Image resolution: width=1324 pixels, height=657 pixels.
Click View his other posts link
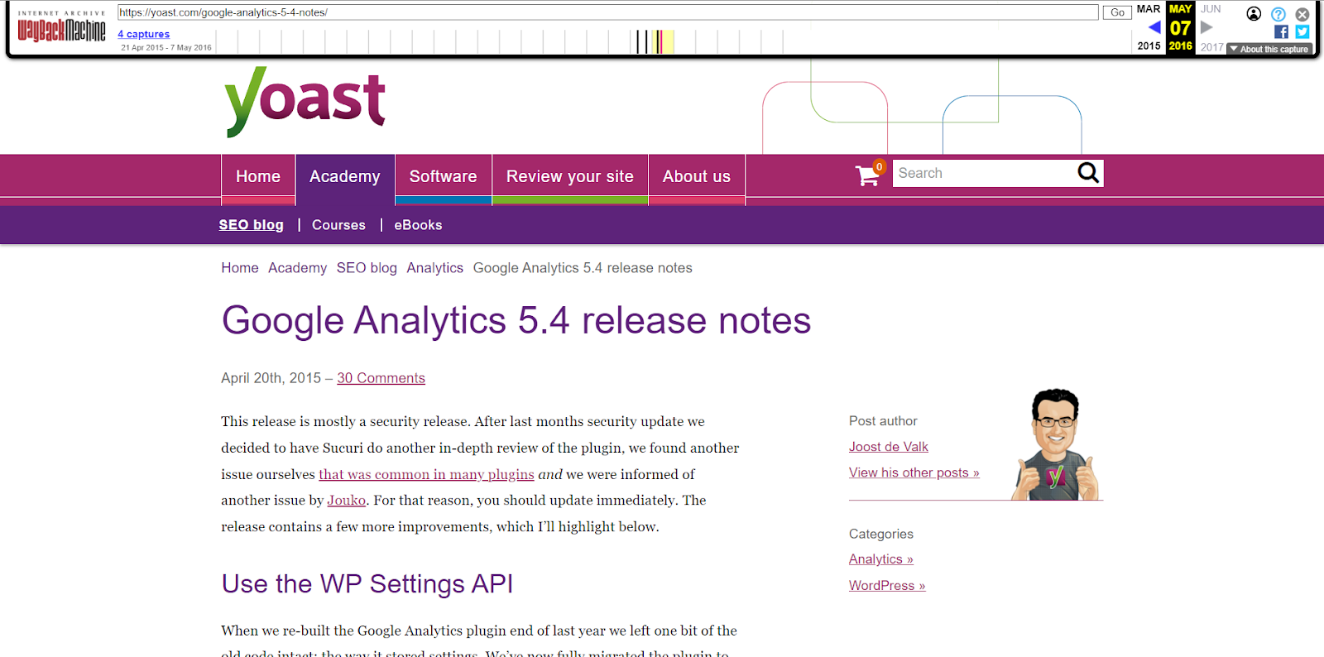click(x=914, y=472)
